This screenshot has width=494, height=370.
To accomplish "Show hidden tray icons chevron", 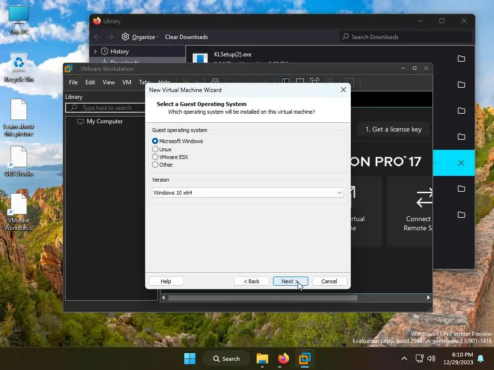I will pyautogui.click(x=404, y=358).
